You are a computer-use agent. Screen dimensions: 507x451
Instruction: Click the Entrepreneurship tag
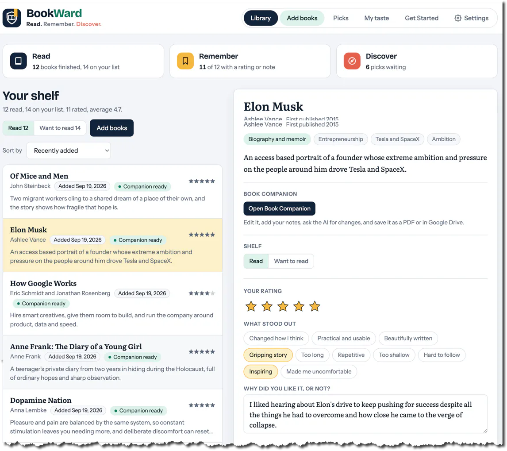coord(341,139)
